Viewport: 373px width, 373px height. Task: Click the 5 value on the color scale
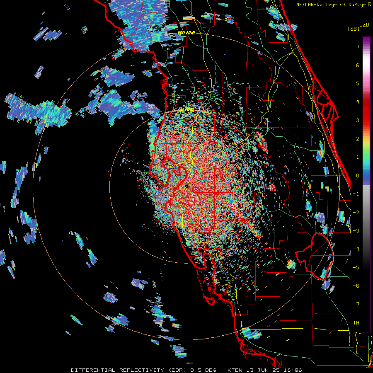[358, 83]
